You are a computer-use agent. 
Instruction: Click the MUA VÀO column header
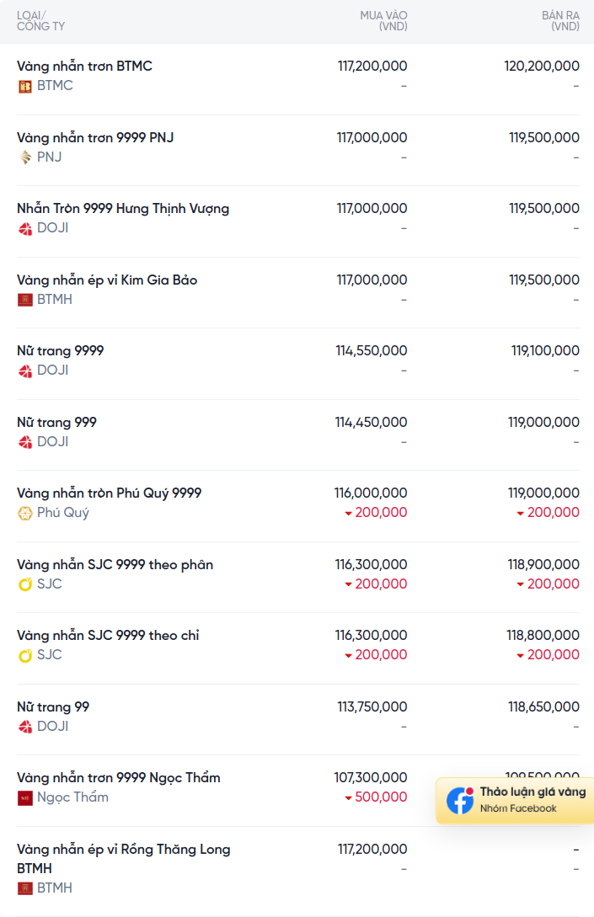click(x=383, y=20)
